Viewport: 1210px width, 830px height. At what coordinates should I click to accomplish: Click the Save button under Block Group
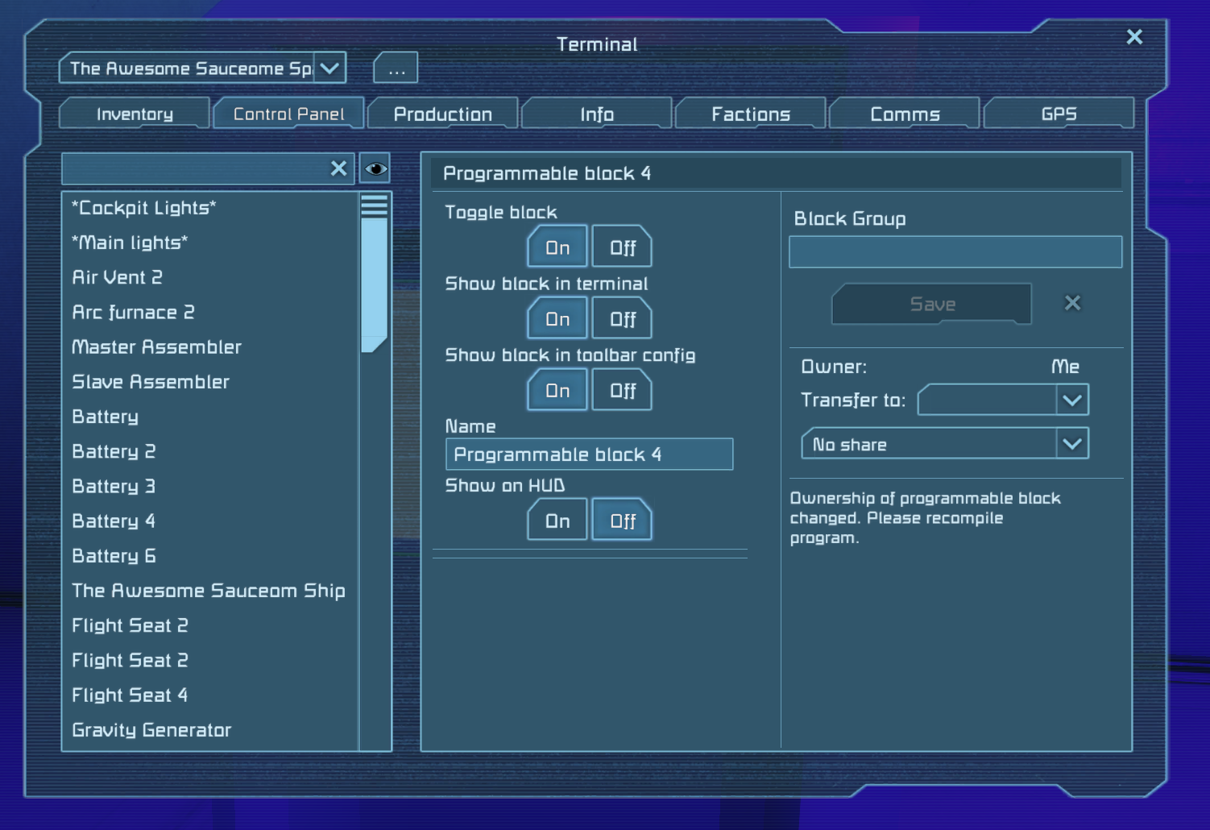click(931, 304)
